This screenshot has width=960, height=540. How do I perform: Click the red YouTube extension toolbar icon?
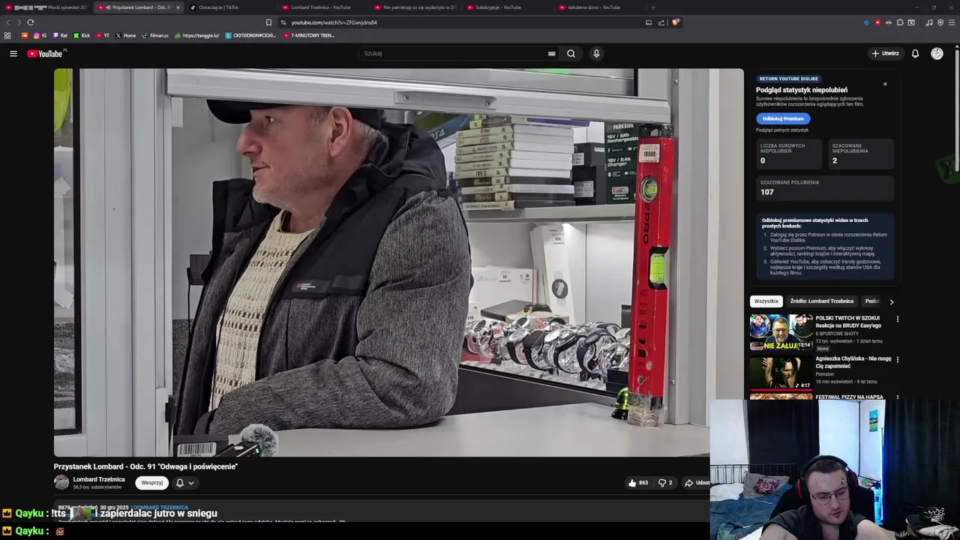pos(877,22)
